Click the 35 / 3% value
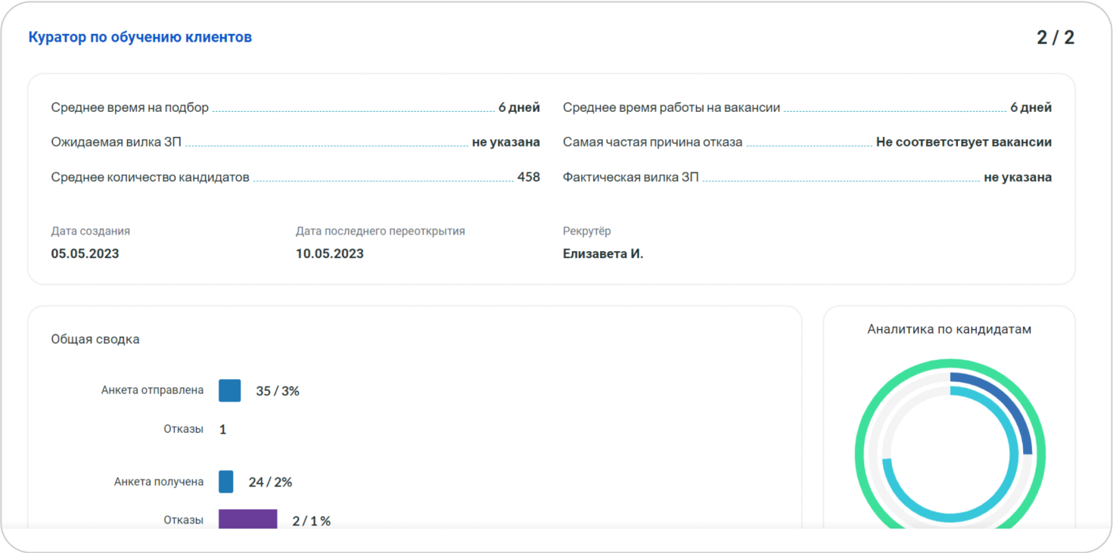1113x553 pixels. point(278,391)
